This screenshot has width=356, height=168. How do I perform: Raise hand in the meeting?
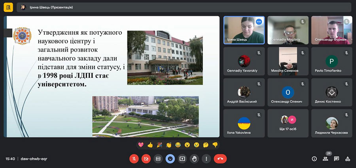pos(194,159)
